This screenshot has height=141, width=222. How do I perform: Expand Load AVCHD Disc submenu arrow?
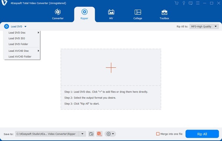point(38,51)
